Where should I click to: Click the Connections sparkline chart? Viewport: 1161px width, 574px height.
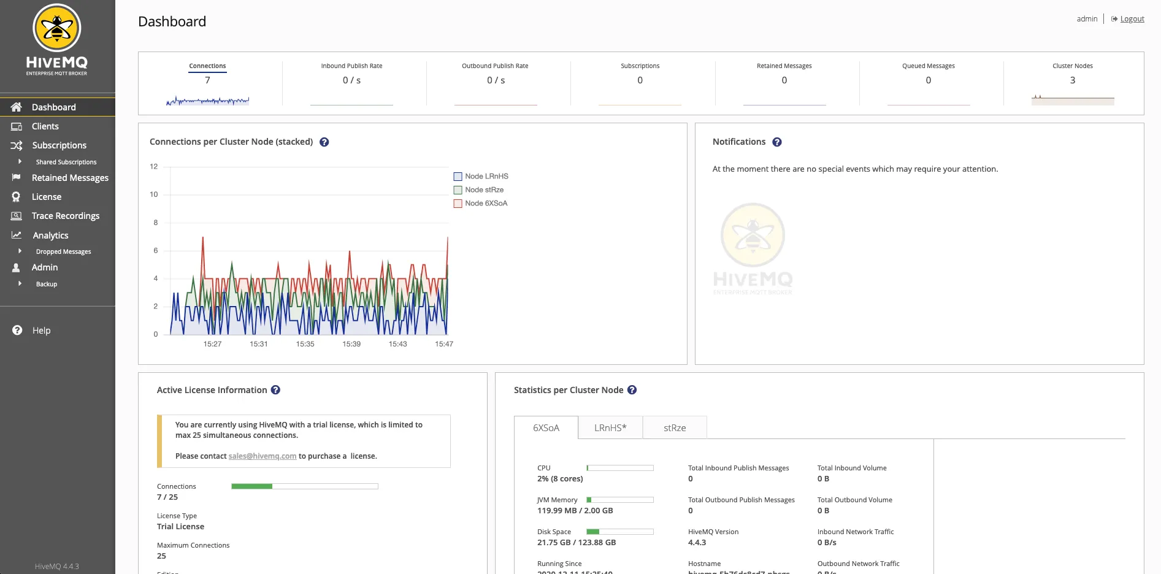point(207,101)
